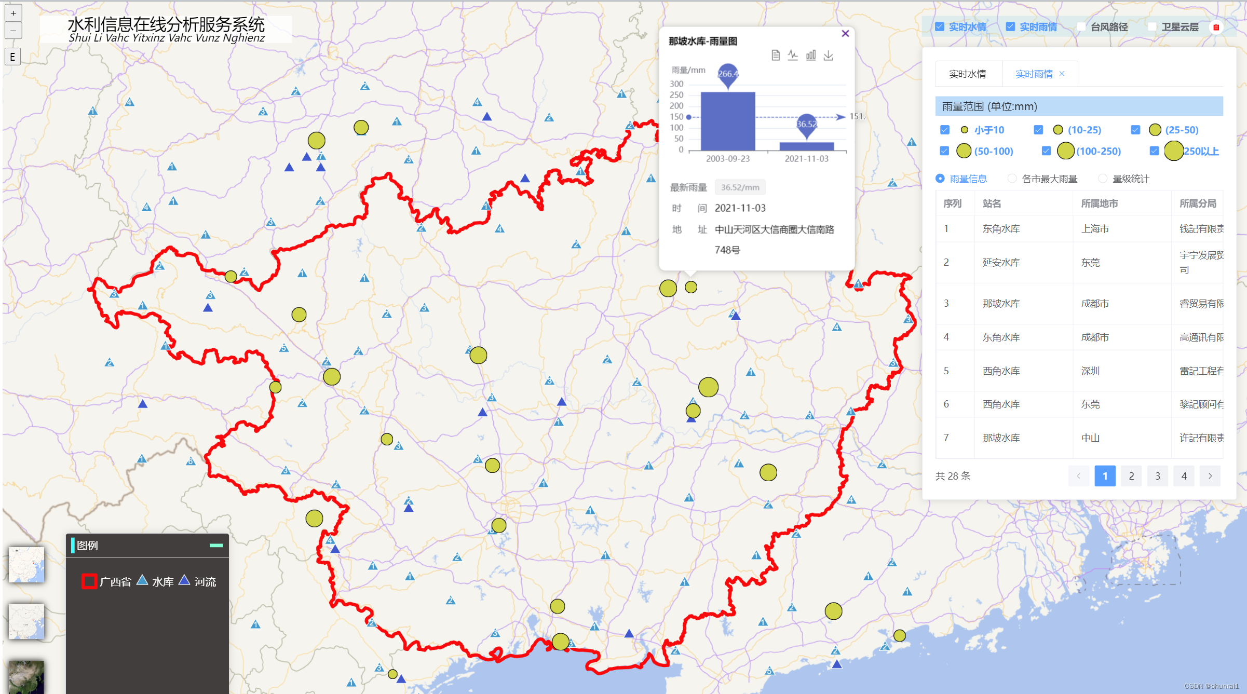1247x694 pixels.
Task: Click the E map control button
Action: click(x=13, y=57)
